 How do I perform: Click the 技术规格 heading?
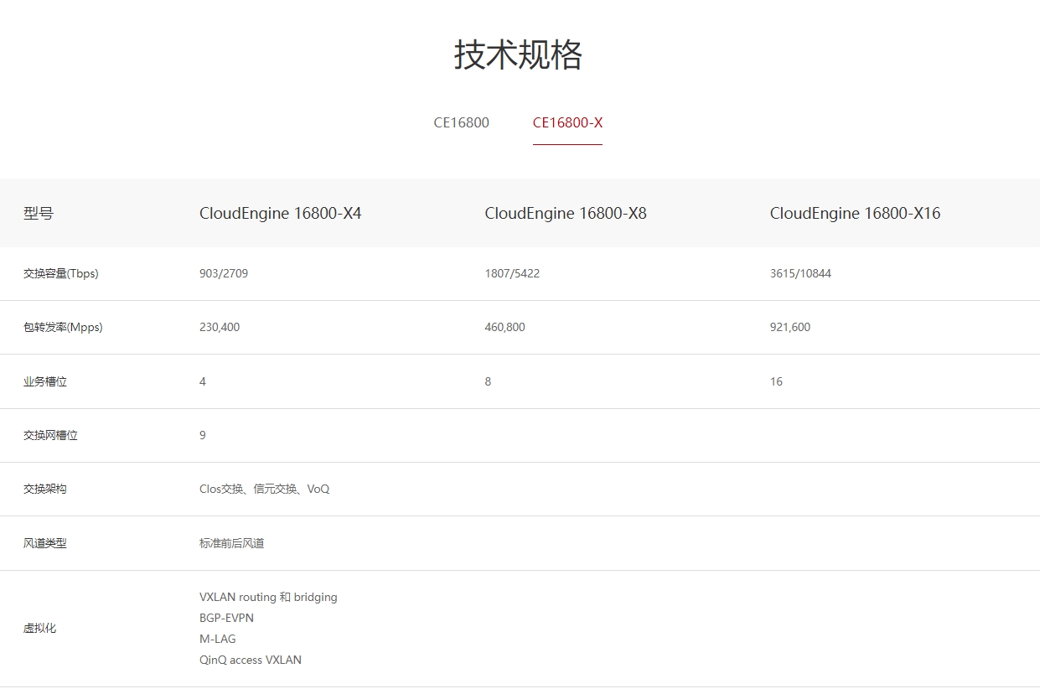click(x=518, y=55)
